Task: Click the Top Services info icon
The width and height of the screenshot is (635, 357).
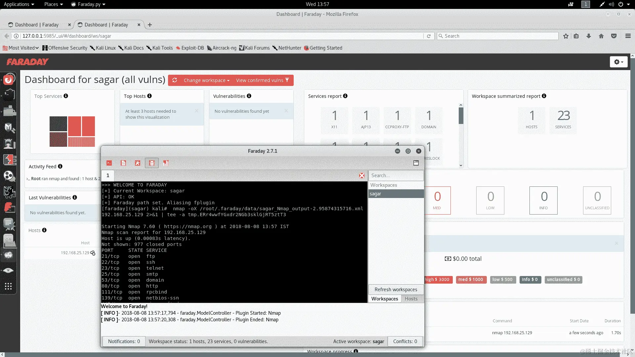Action: 66,96
